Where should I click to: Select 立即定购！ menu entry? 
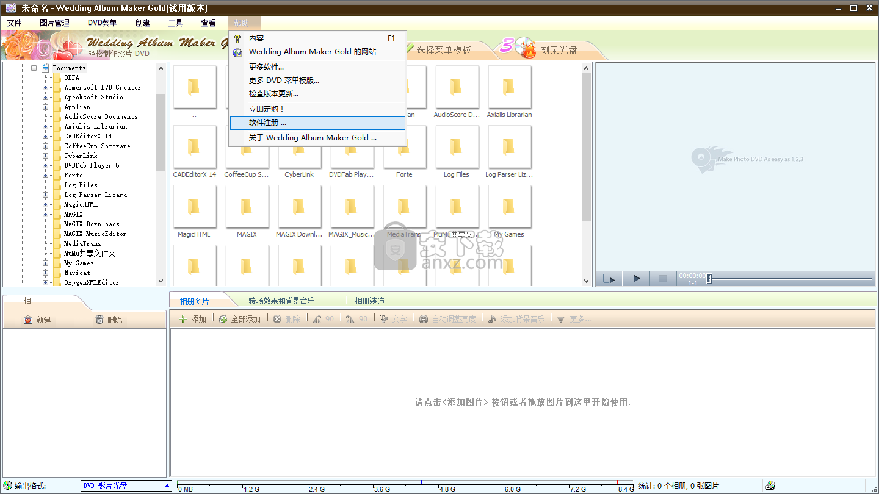point(317,109)
